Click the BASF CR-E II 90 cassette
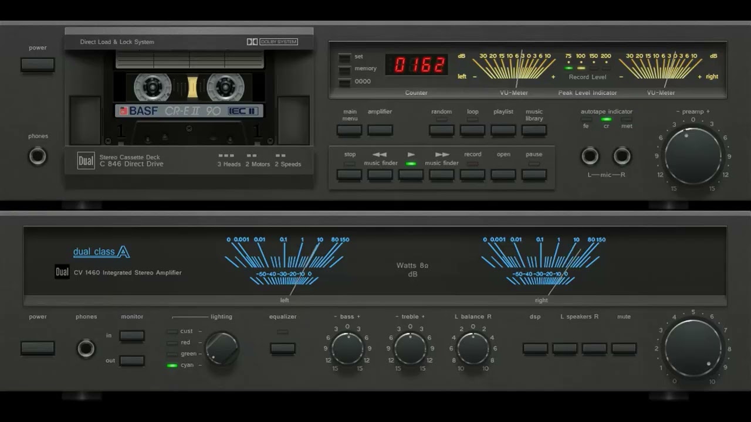This screenshot has height=422, width=751. click(x=189, y=97)
